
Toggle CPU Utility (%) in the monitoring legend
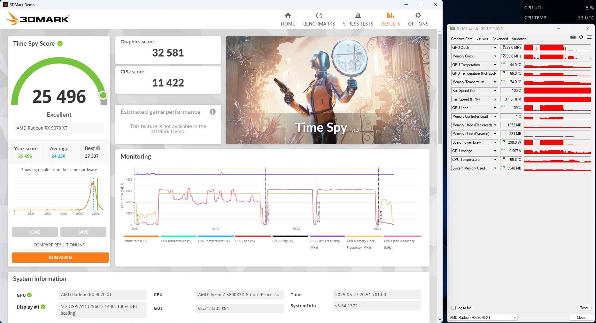click(x=290, y=239)
